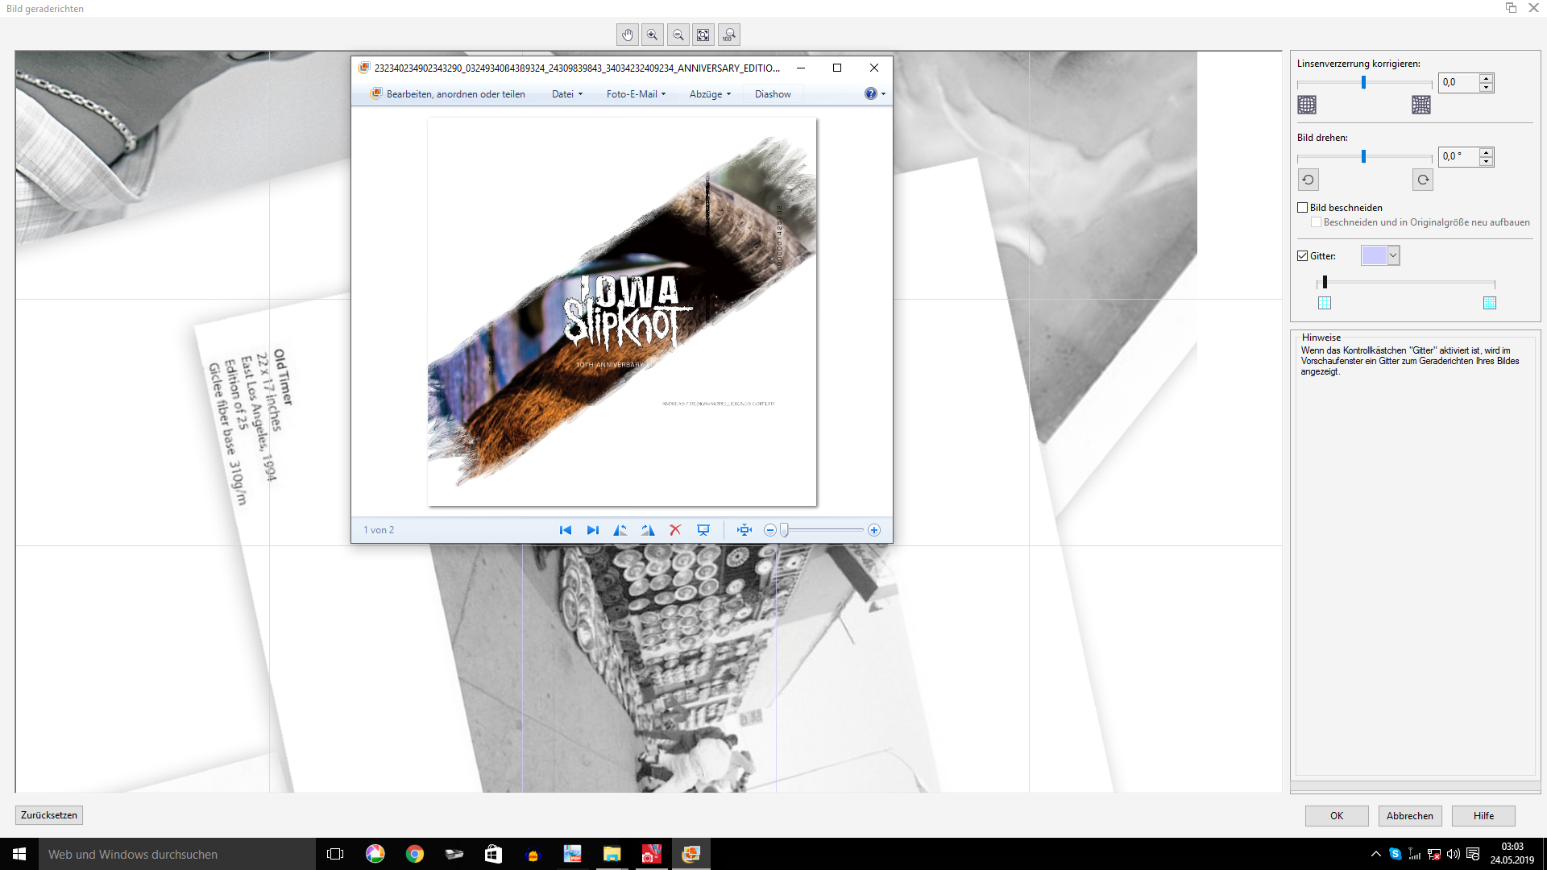Click the Abbrechen button
The image size is (1547, 870).
[x=1410, y=816]
